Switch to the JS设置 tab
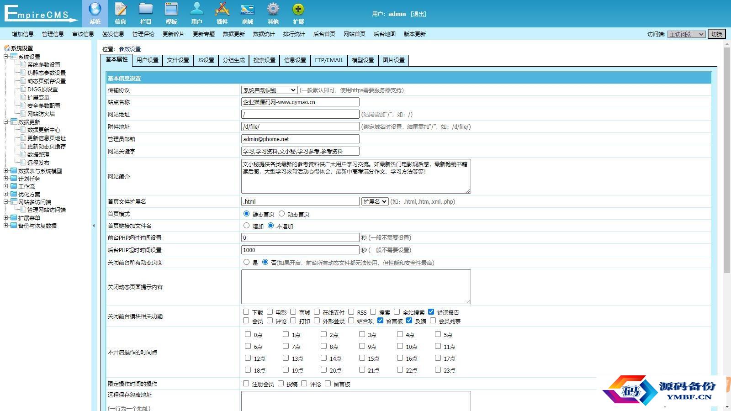Image resolution: width=731 pixels, height=411 pixels. (x=206, y=60)
